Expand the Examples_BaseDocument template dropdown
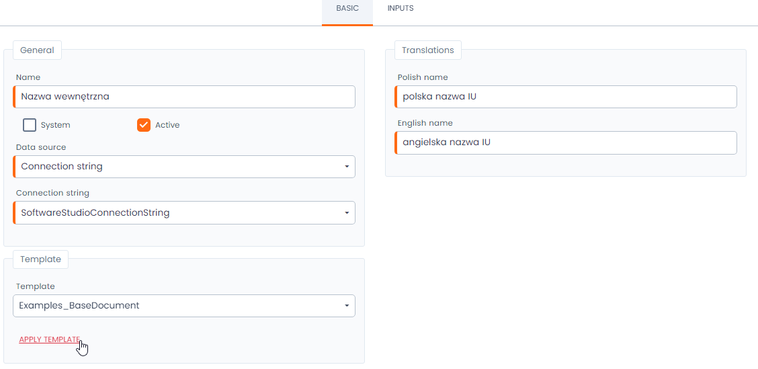This screenshot has height=369, width=758. point(184,306)
